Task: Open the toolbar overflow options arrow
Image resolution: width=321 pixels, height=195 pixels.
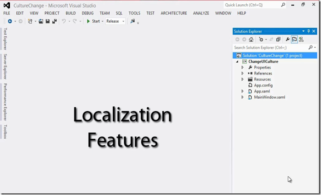Action: tap(138, 23)
